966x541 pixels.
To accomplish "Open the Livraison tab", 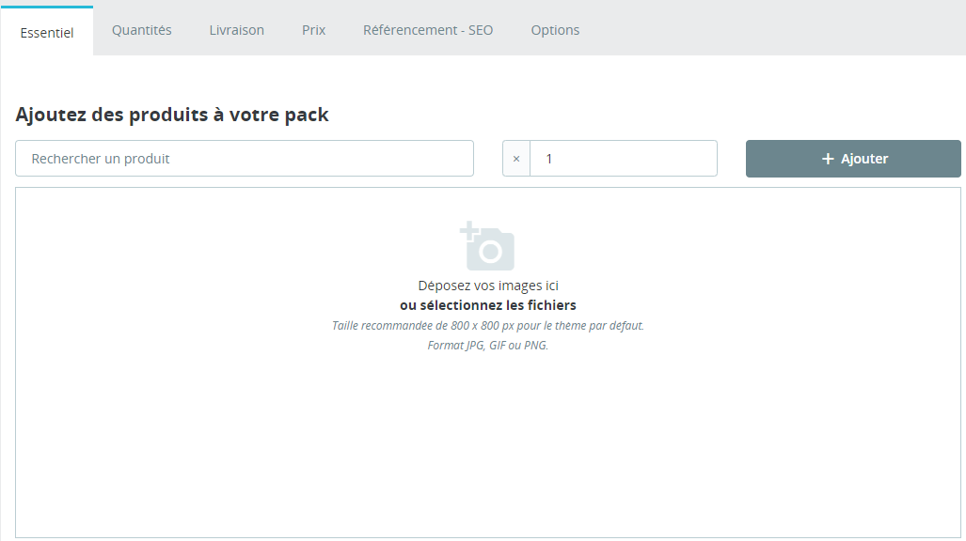I will pos(237,30).
